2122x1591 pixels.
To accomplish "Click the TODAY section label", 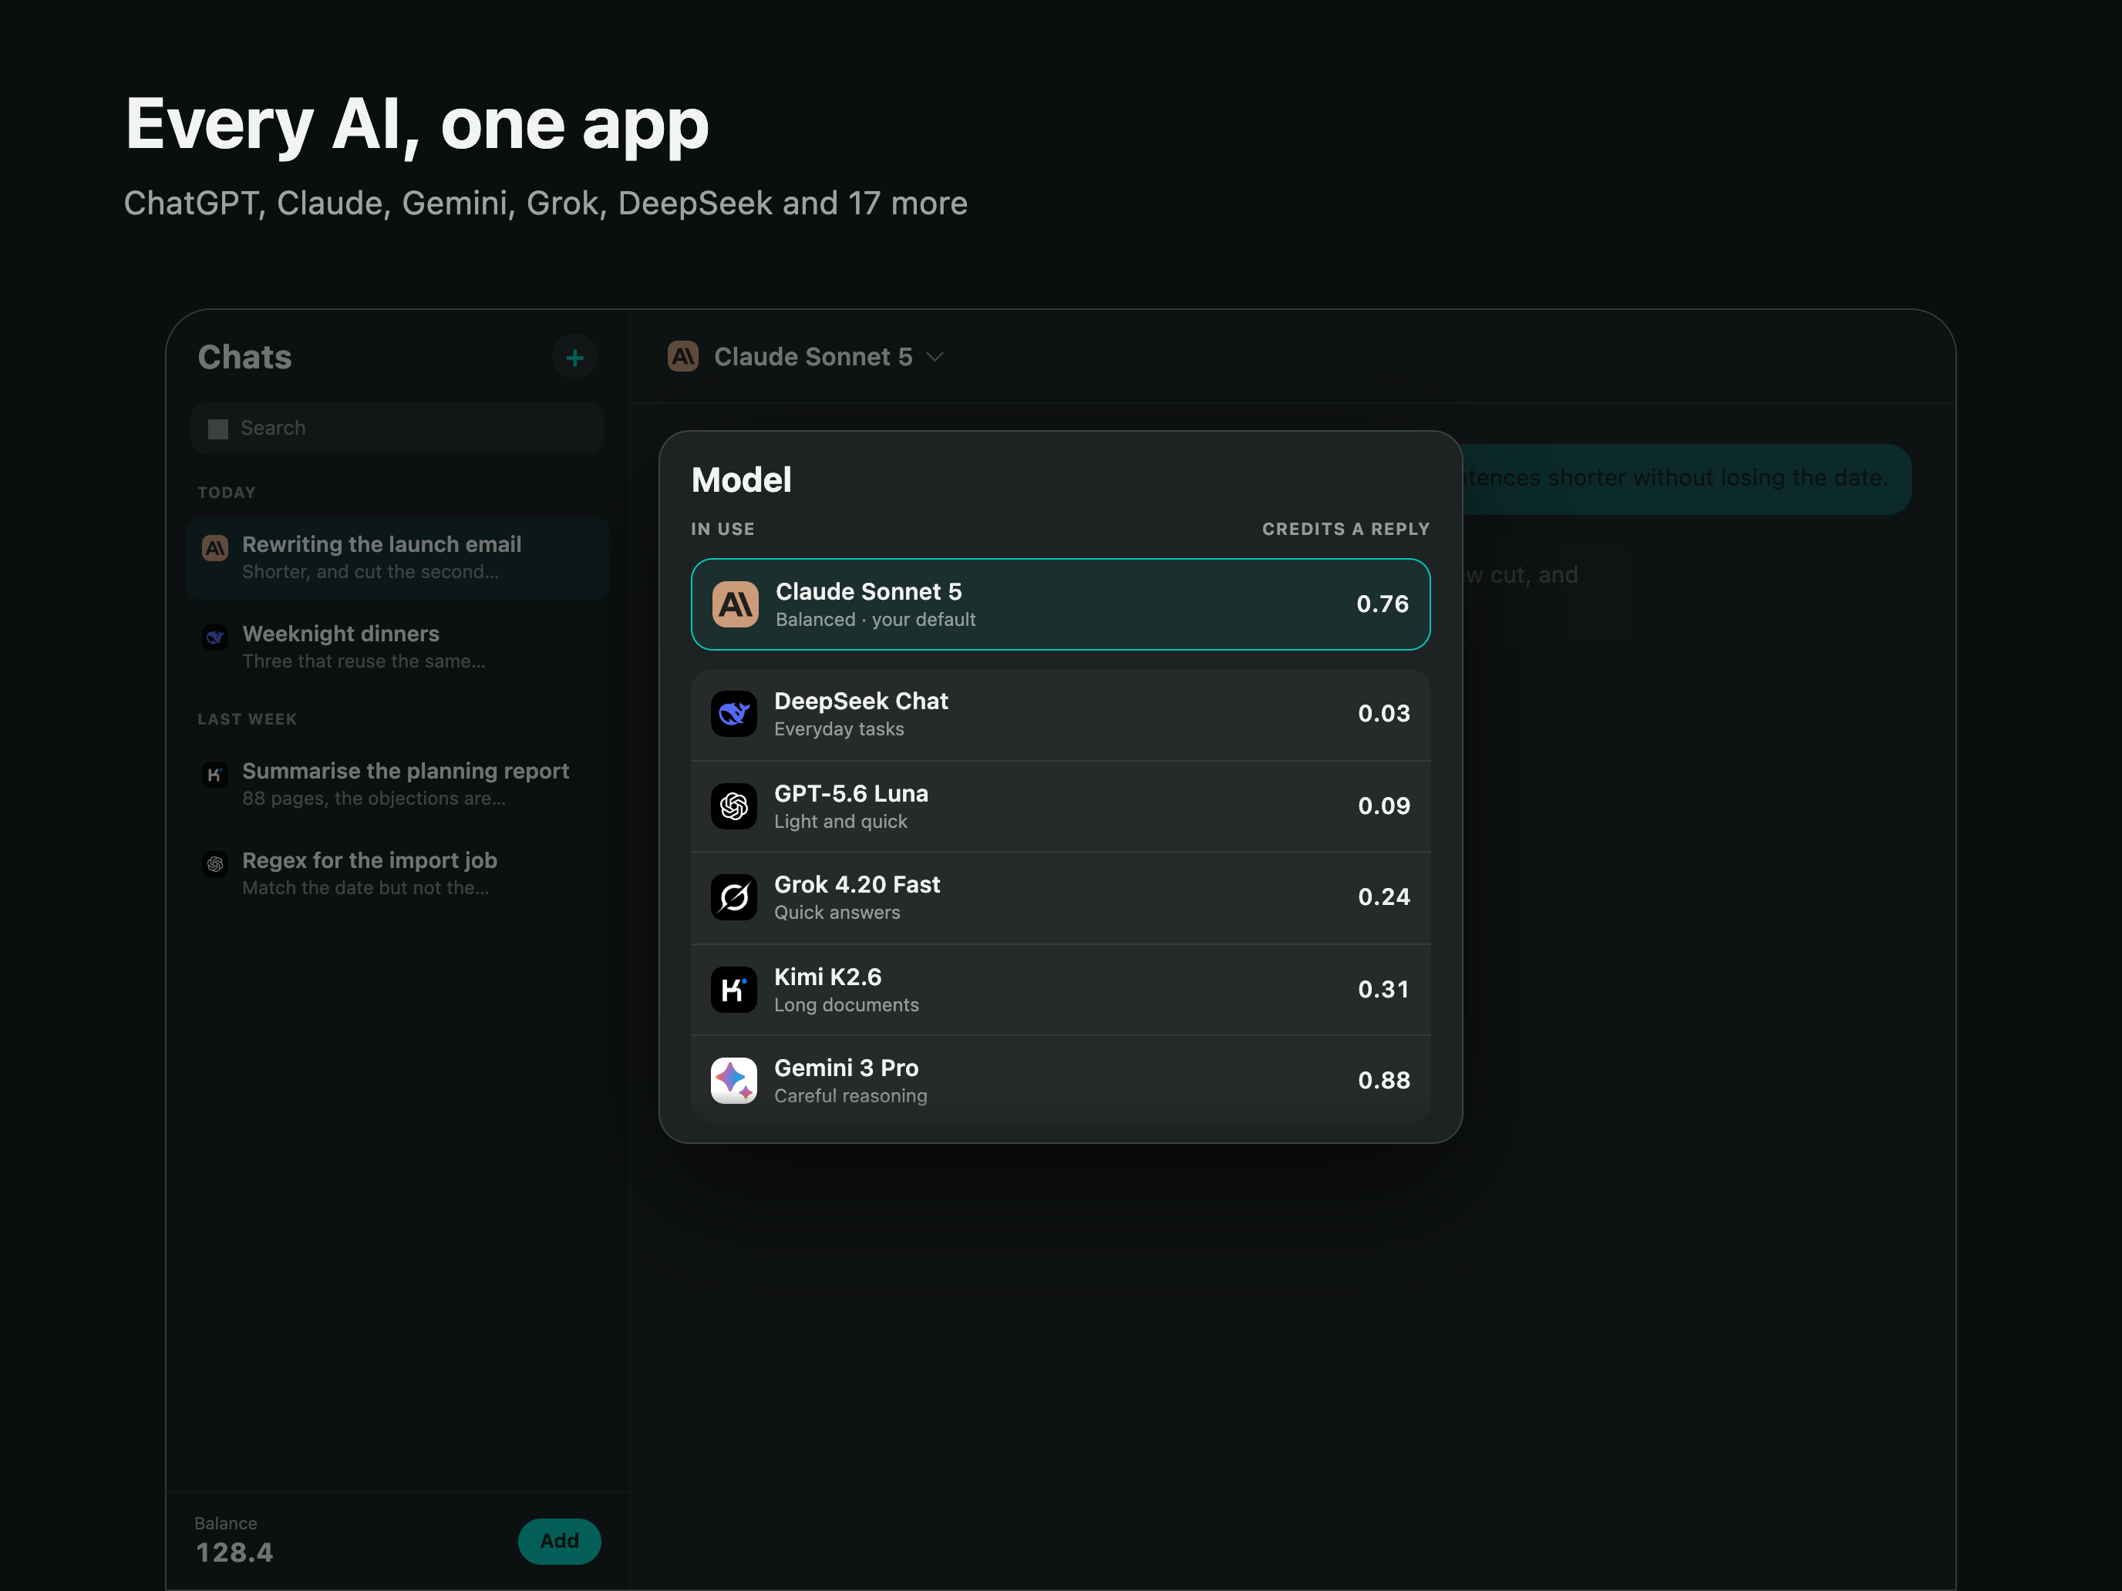I will pos(227,493).
